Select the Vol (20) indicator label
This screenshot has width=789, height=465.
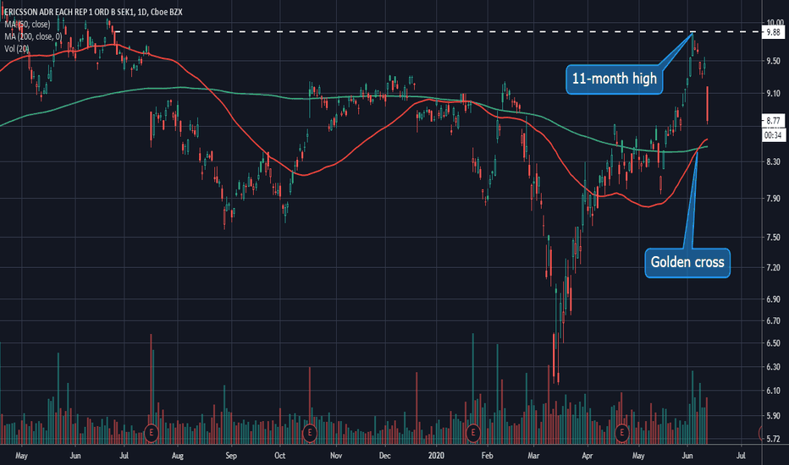[17, 49]
